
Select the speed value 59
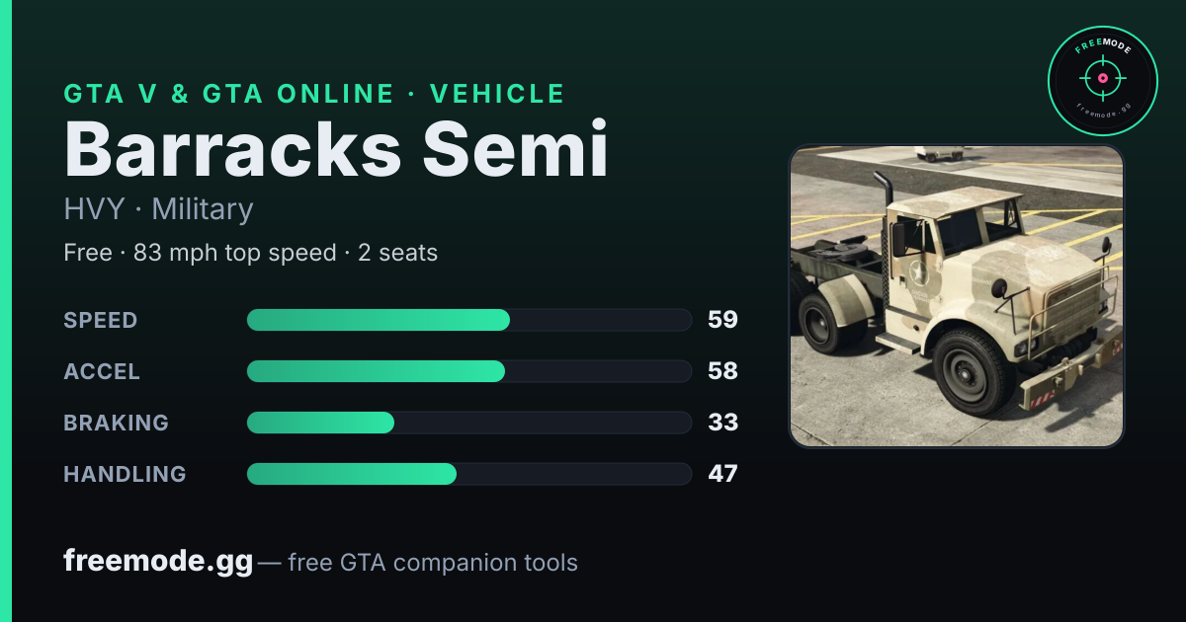point(722,320)
